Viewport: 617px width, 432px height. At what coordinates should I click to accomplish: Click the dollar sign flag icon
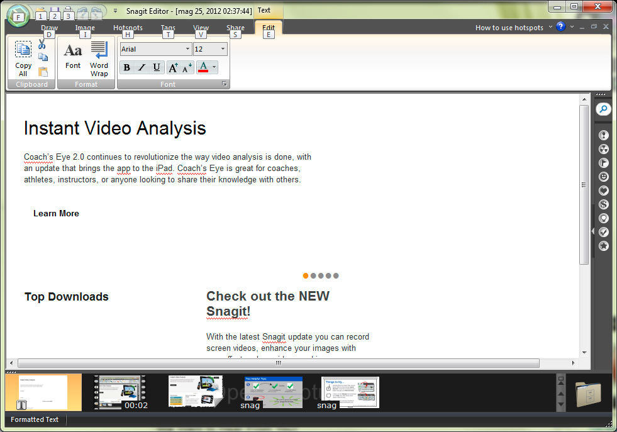[603, 204]
